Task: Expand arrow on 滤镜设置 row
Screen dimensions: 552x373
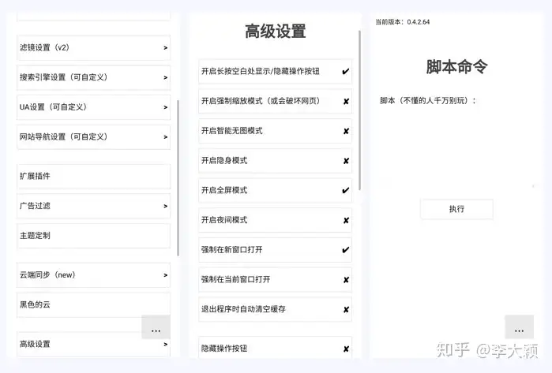Action: [166, 48]
